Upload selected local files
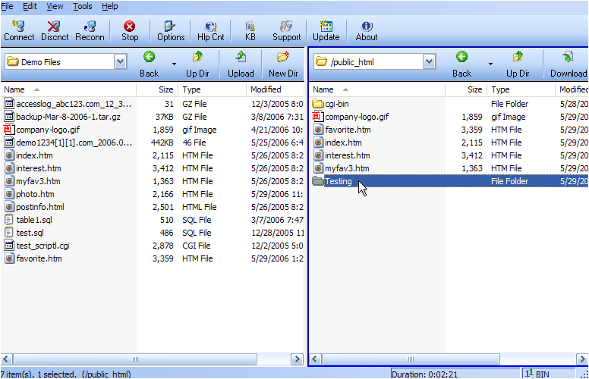The image size is (589, 379). coord(241,64)
